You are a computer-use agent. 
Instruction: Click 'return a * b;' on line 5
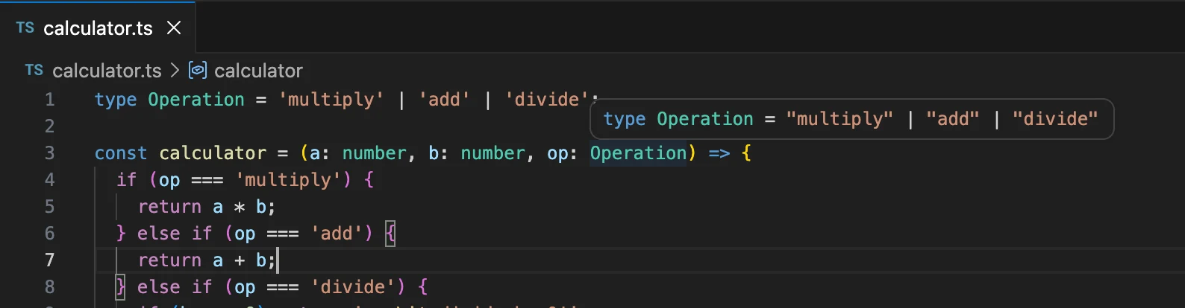pyautogui.click(x=207, y=207)
